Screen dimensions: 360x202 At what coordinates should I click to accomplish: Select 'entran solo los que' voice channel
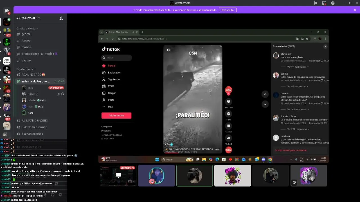41,81
